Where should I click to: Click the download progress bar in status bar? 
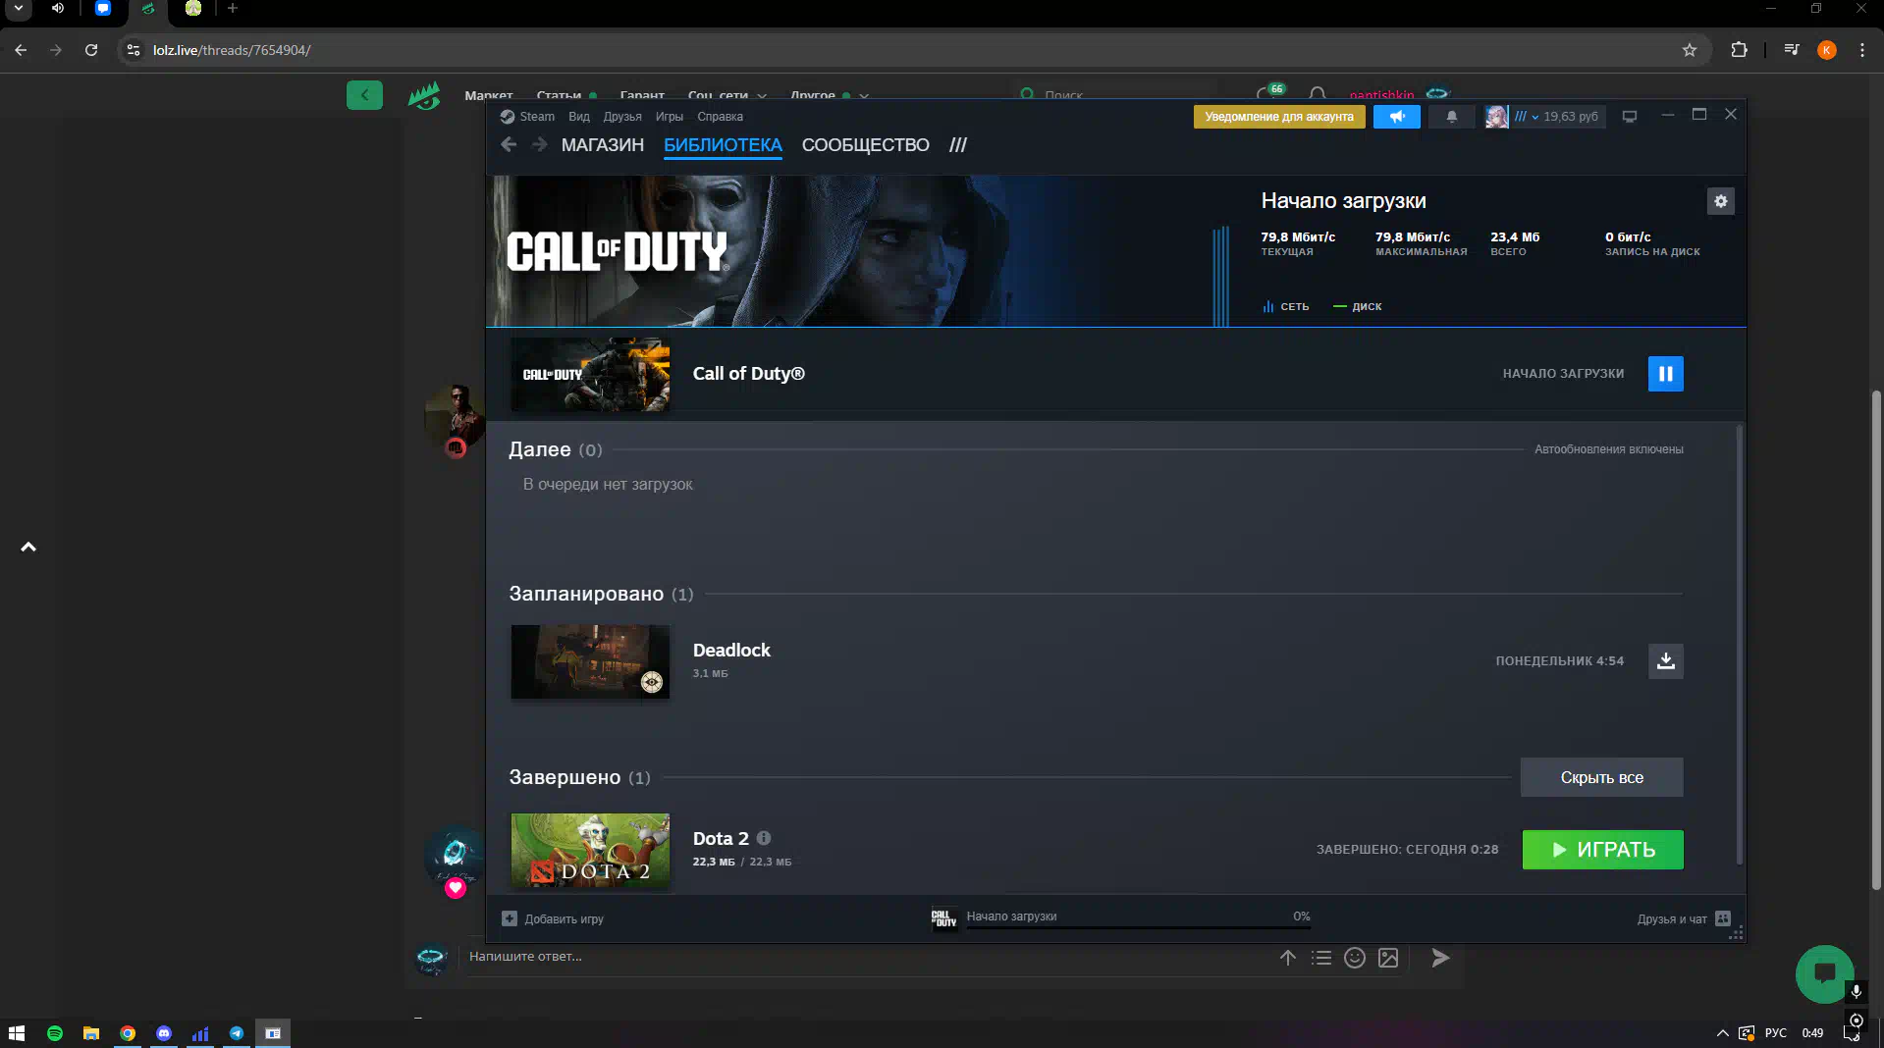tap(1138, 926)
